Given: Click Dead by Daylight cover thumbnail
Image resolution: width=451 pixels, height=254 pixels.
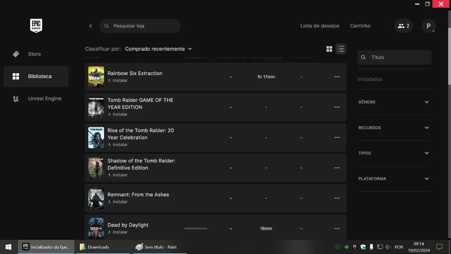Looking at the screenshot, I should pyautogui.click(x=96, y=229).
